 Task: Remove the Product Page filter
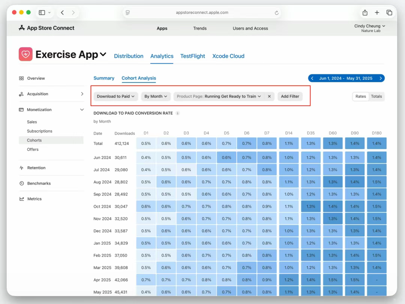pos(269,96)
